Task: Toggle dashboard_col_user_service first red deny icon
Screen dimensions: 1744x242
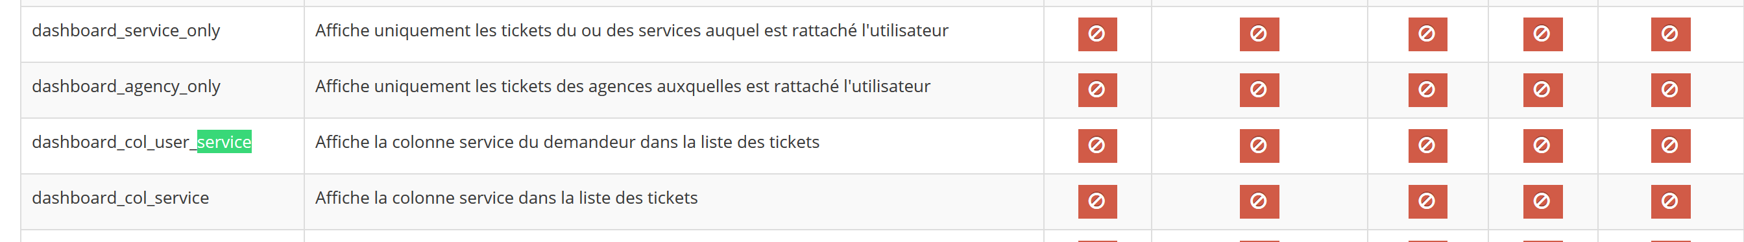Action: 1096,146
